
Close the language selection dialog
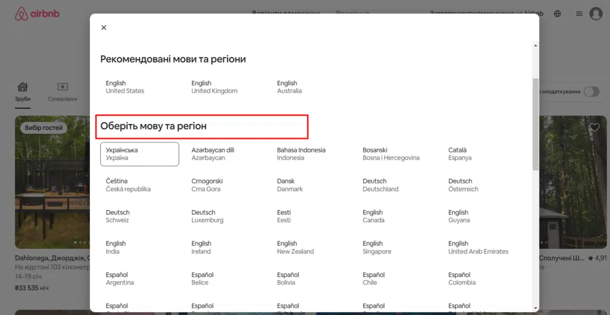(104, 27)
